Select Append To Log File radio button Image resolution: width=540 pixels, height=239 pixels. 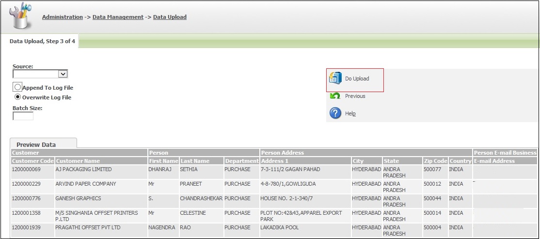pyautogui.click(x=18, y=88)
